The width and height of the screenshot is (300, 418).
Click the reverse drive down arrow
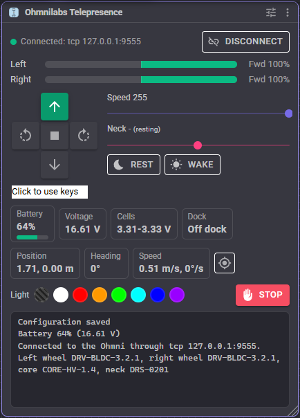pyautogui.click(x=55, y=165)
